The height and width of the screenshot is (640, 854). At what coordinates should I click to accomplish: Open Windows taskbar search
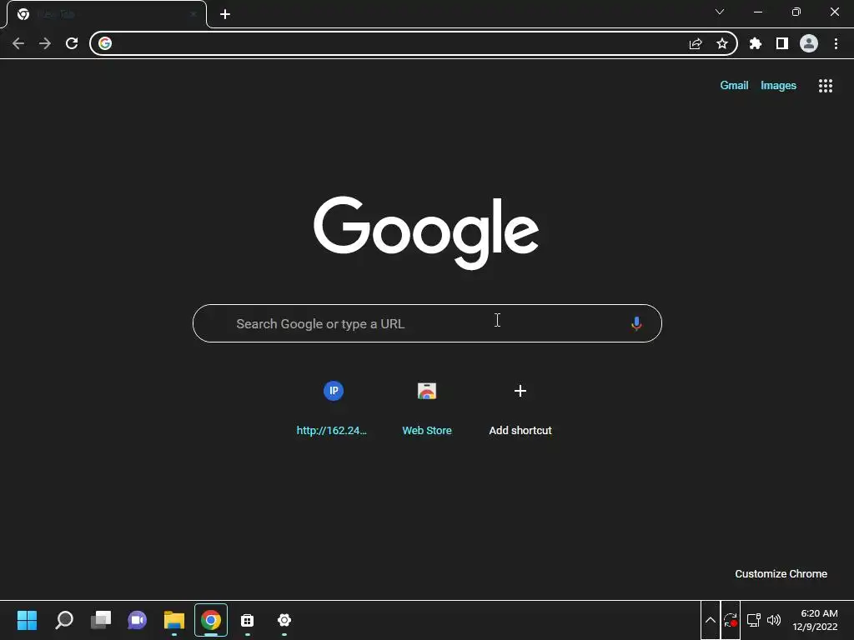[x=64, y=620]
